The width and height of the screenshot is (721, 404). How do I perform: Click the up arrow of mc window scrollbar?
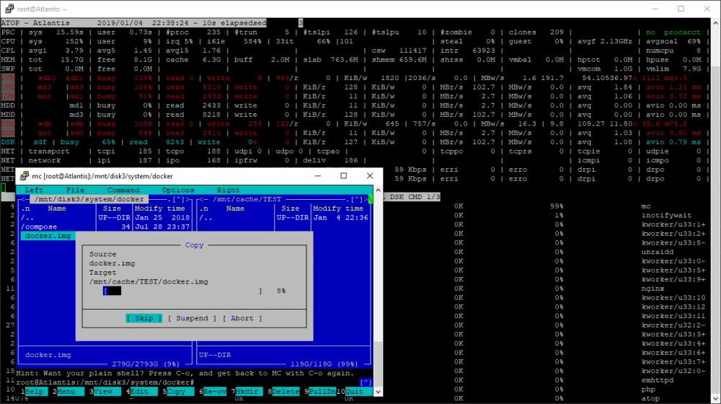pos(378,190)
